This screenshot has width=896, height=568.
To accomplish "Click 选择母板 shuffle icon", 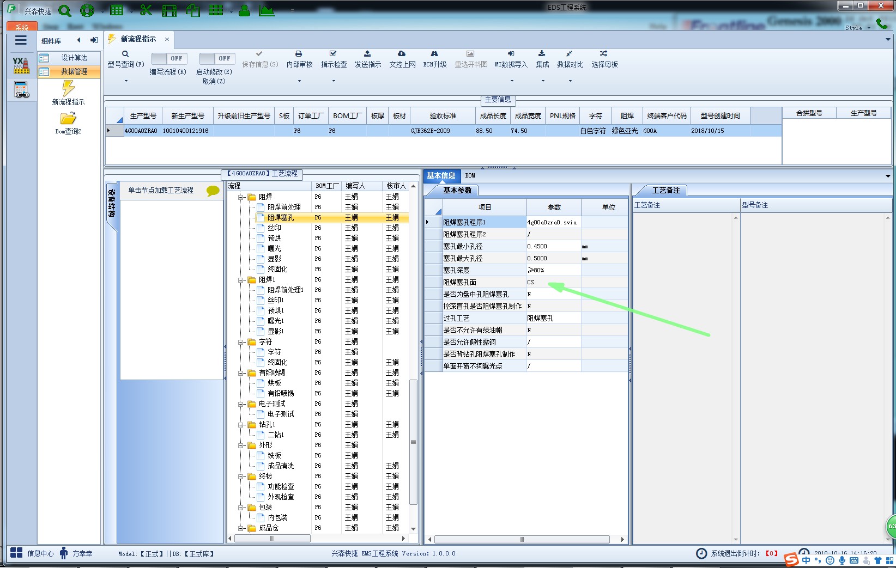I will (x=604, y=54).
